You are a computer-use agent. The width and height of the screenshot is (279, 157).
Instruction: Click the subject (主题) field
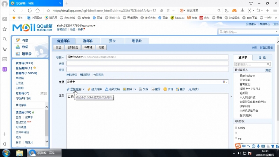[147, 82]
